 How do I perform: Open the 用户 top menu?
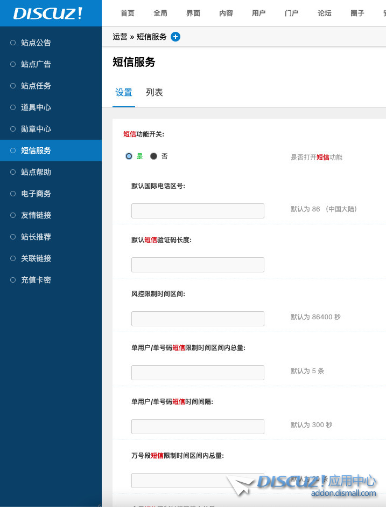click(259, 13)
